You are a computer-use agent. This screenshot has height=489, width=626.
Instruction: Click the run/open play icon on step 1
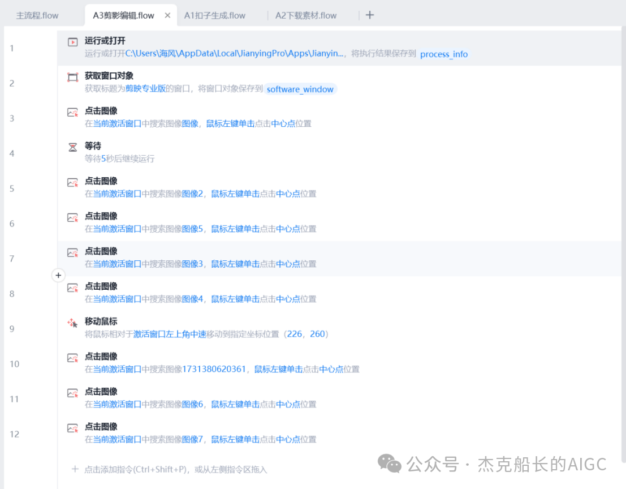click(72, 41)
